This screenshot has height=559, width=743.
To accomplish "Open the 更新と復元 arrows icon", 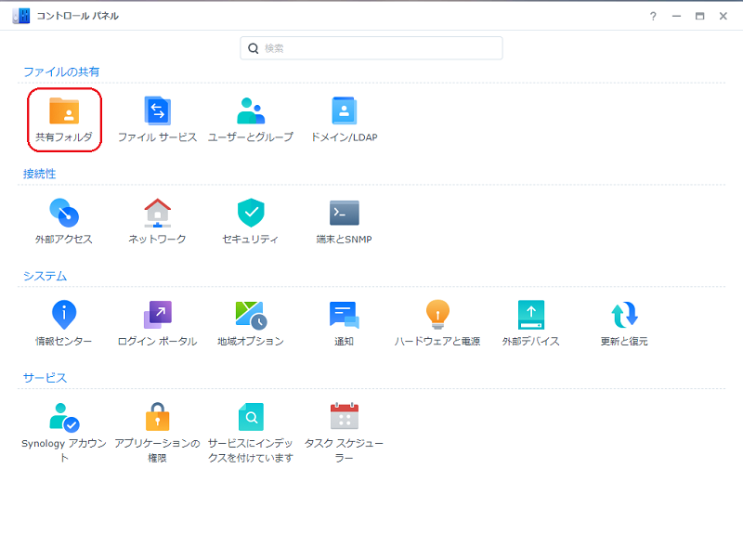I will [x=624, y=315].
